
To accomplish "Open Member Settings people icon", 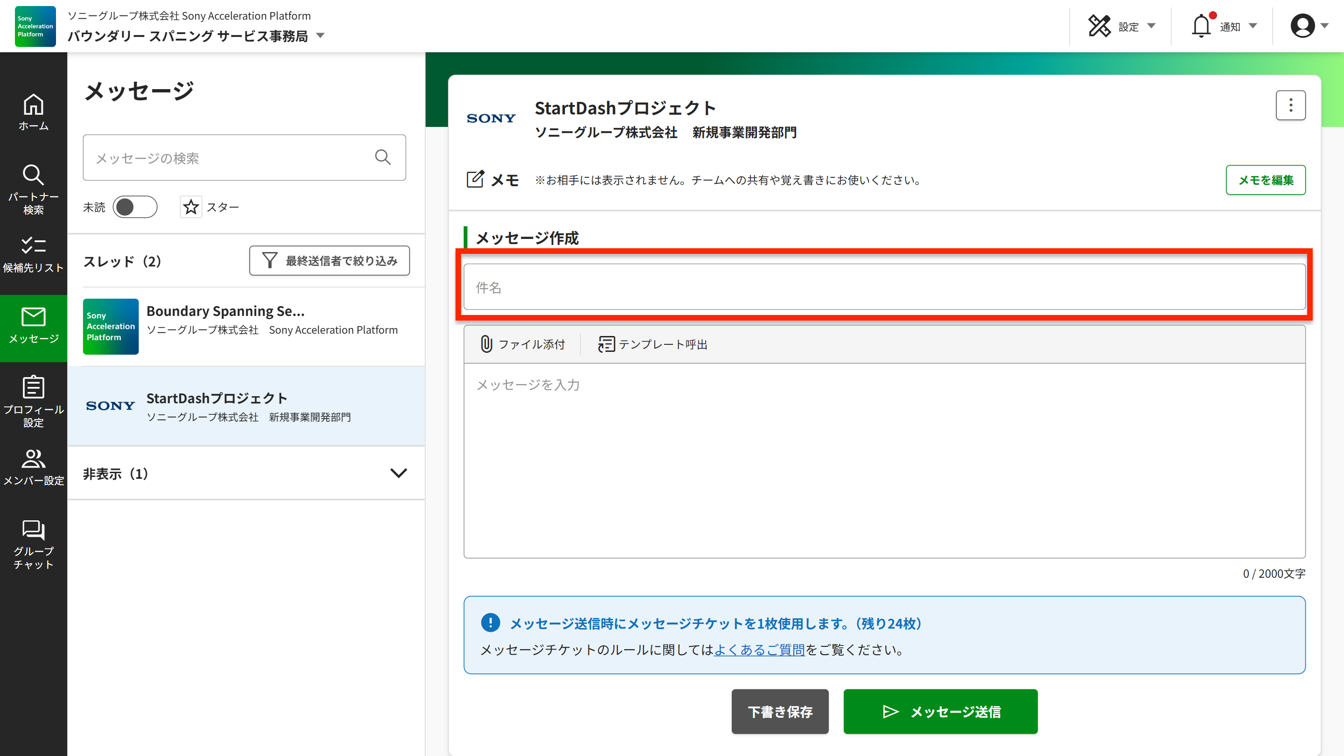I will [x=34, y=459].
